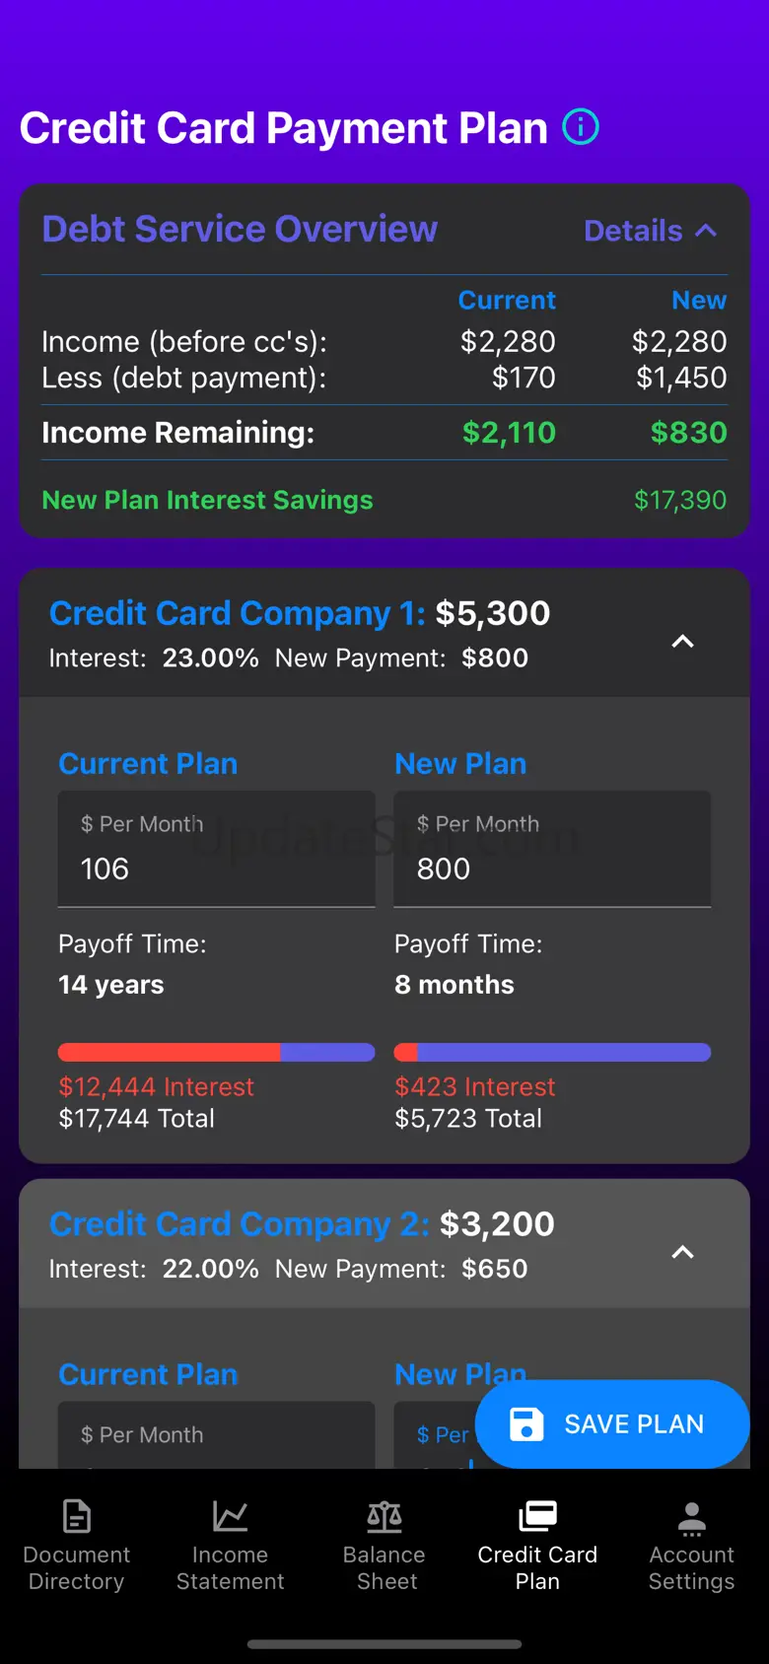Select the Credit Card Plan card icon
The width and height of the screenshot is (769, 1664).
click(x=537, y=1516)
